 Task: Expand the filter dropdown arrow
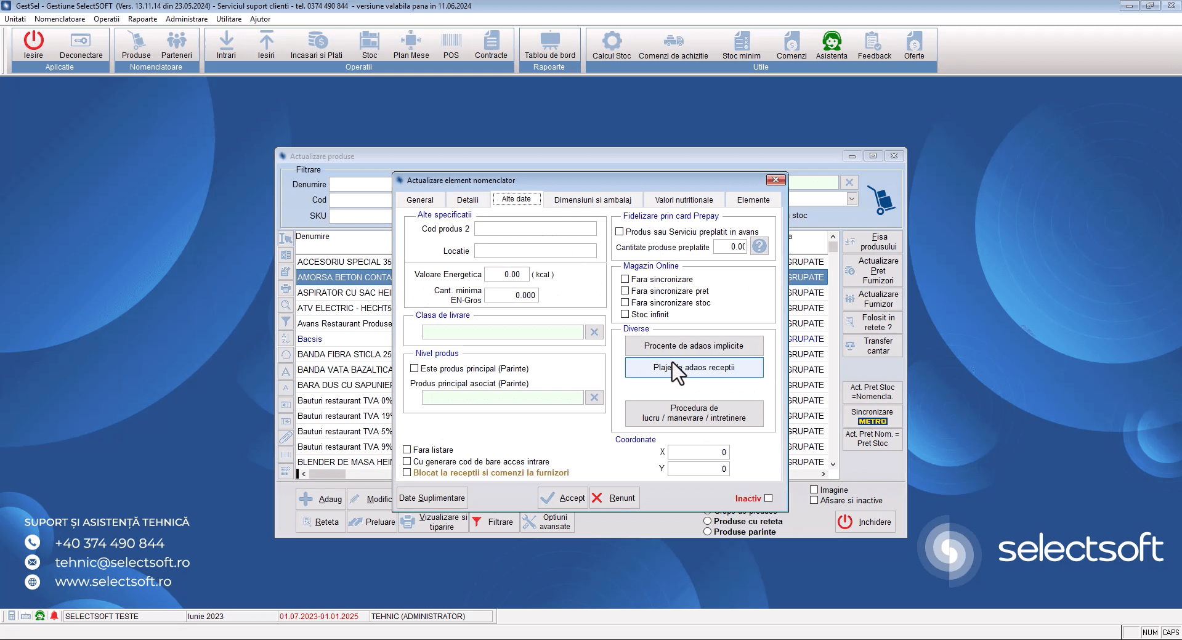(851, 199)
